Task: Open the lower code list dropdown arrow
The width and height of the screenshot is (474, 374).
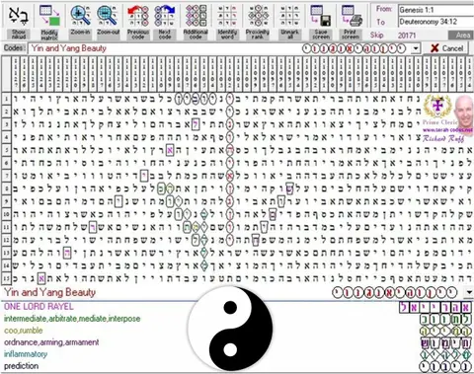Action: (469, 292)
